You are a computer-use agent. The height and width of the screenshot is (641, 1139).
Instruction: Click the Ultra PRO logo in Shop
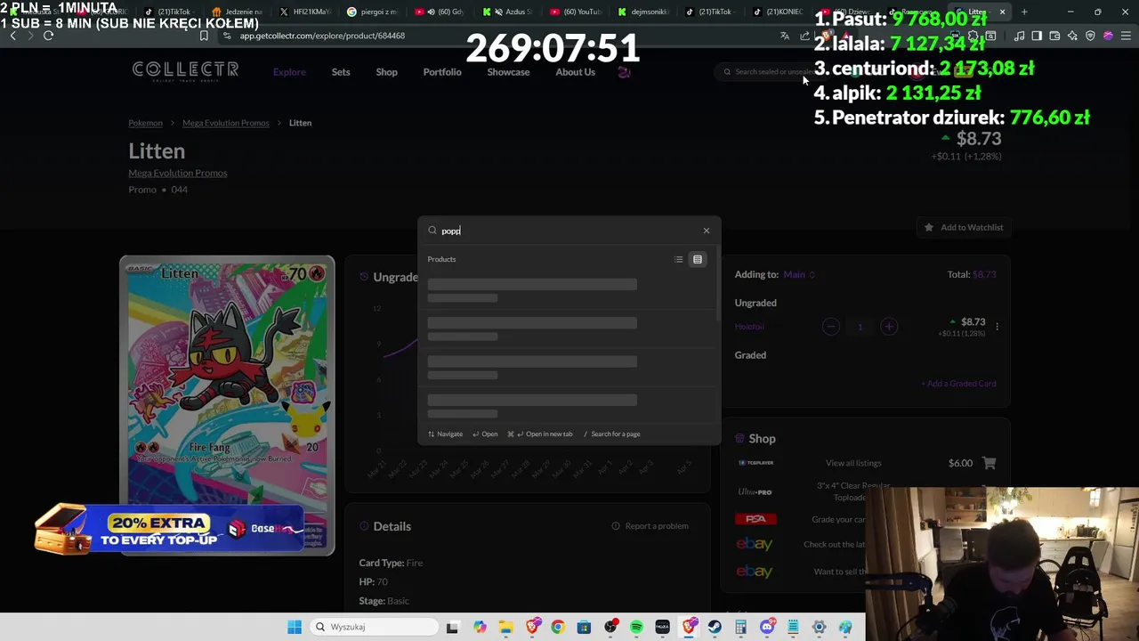[x=755, y=491]
